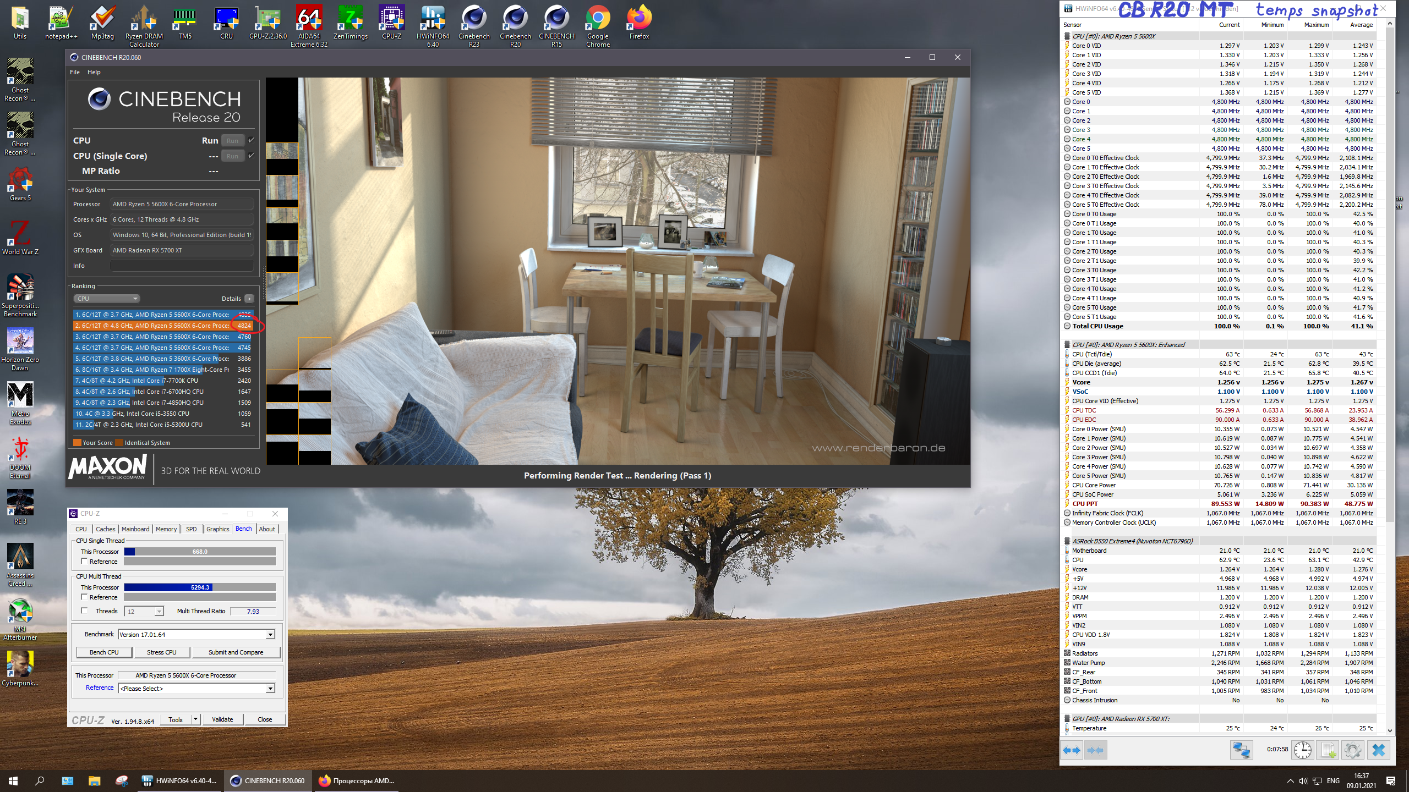Open HWiNFO sensor settings gear
Screen dimensions: 1409x792
pos(1352,750)
